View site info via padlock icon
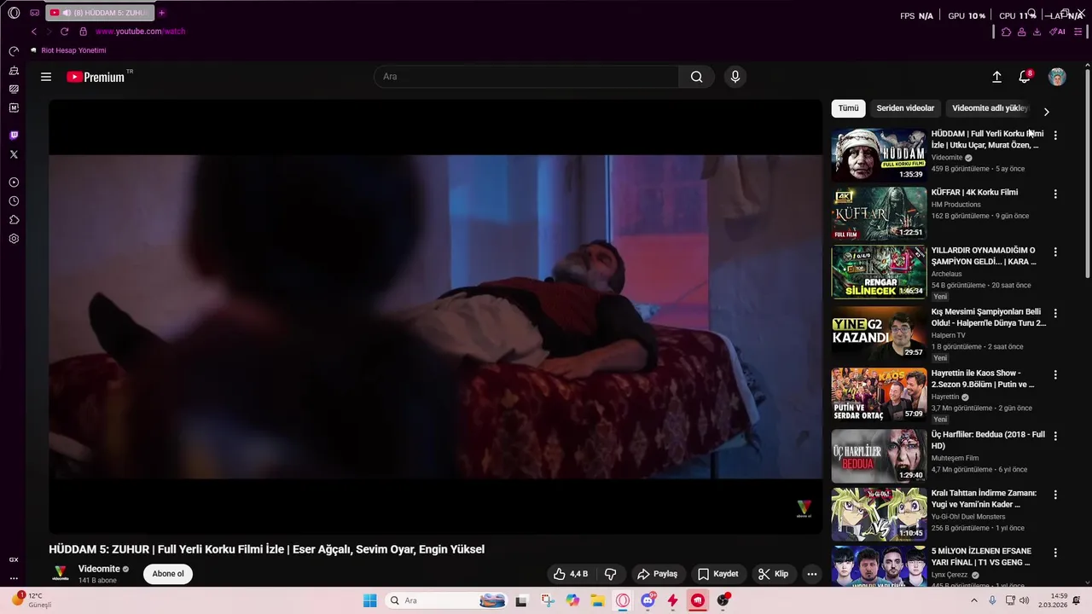The width and height of the screenshot is (1092, 614). pos(83,32)
